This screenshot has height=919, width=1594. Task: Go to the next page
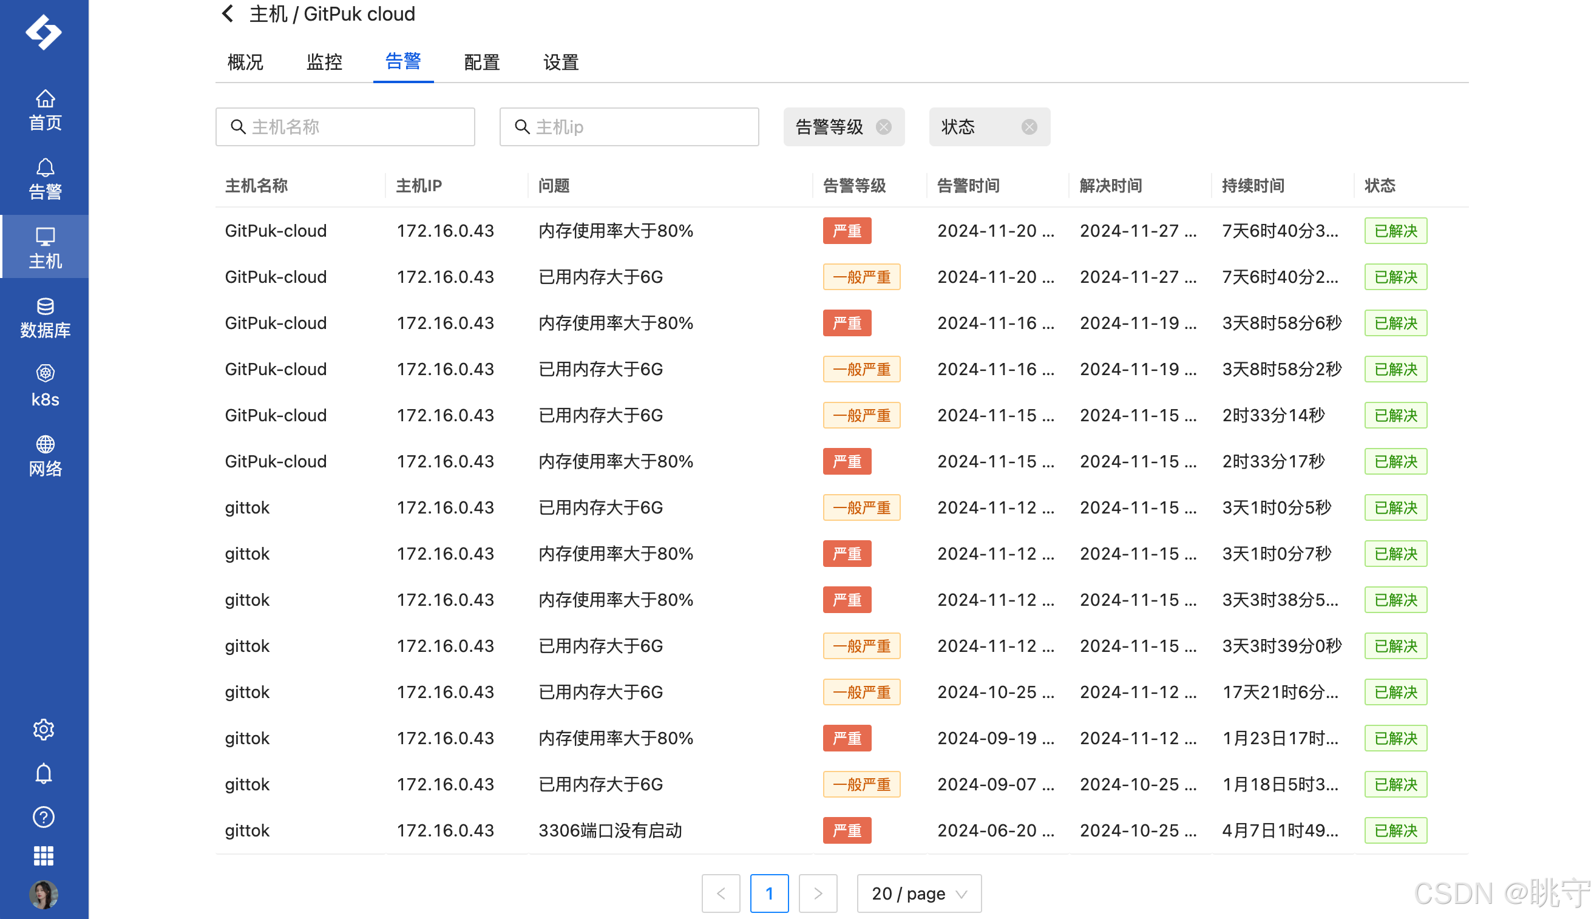coord(818,893)
